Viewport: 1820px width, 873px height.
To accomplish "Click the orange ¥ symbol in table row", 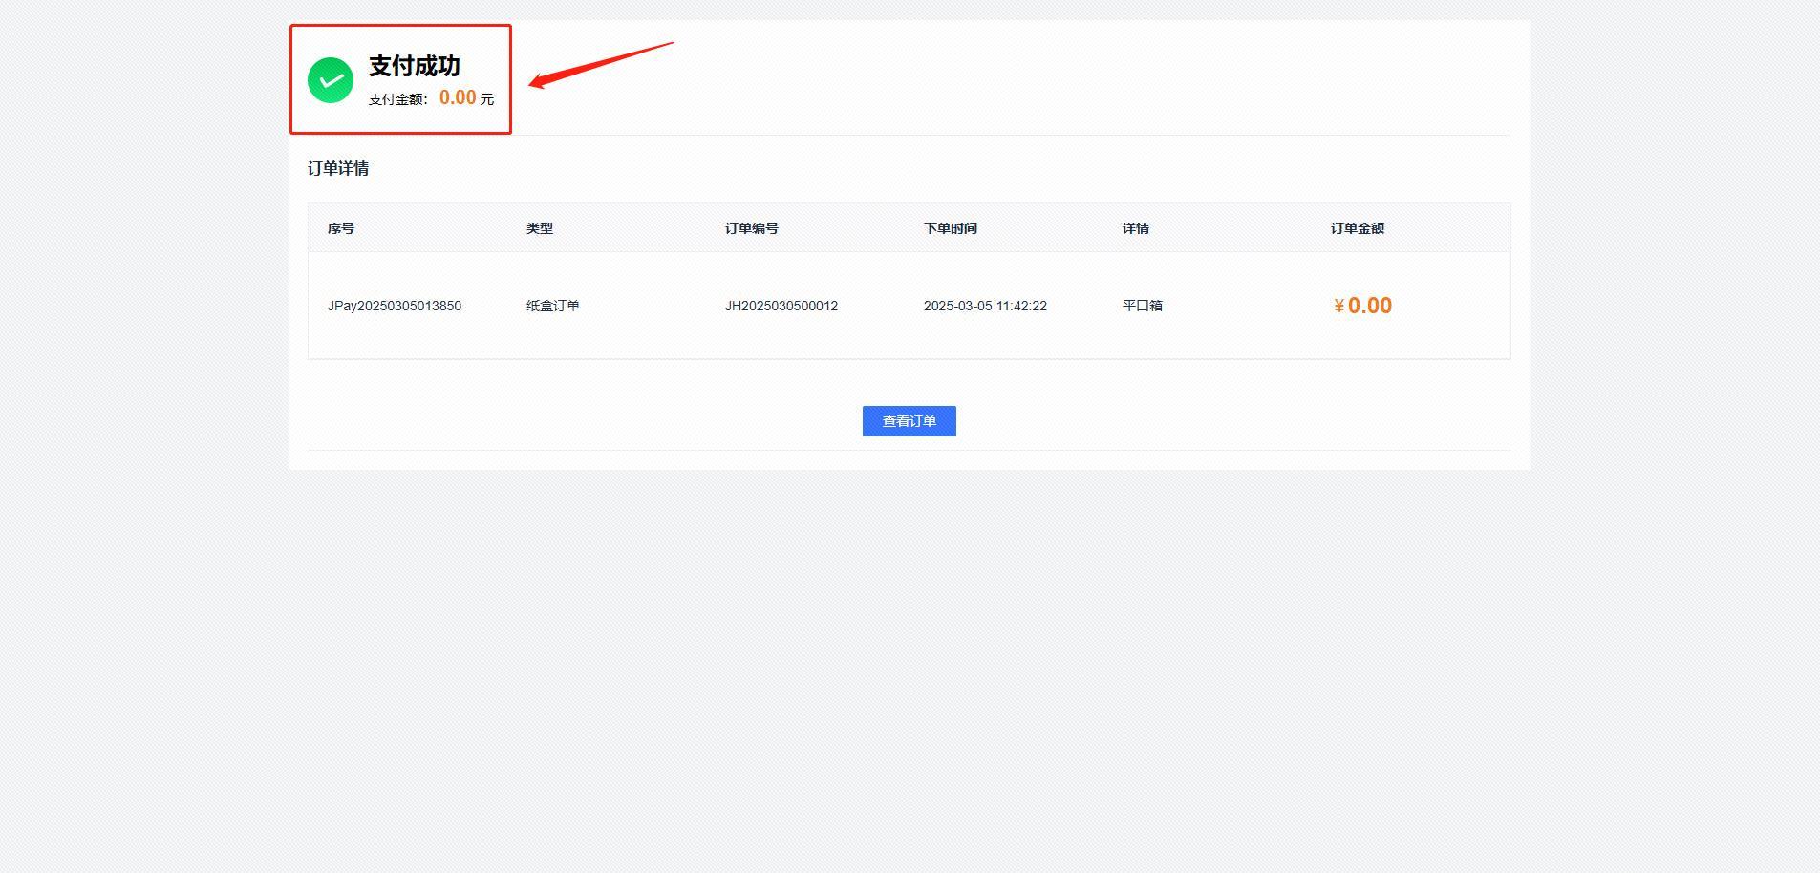I will coord(1338,307).
